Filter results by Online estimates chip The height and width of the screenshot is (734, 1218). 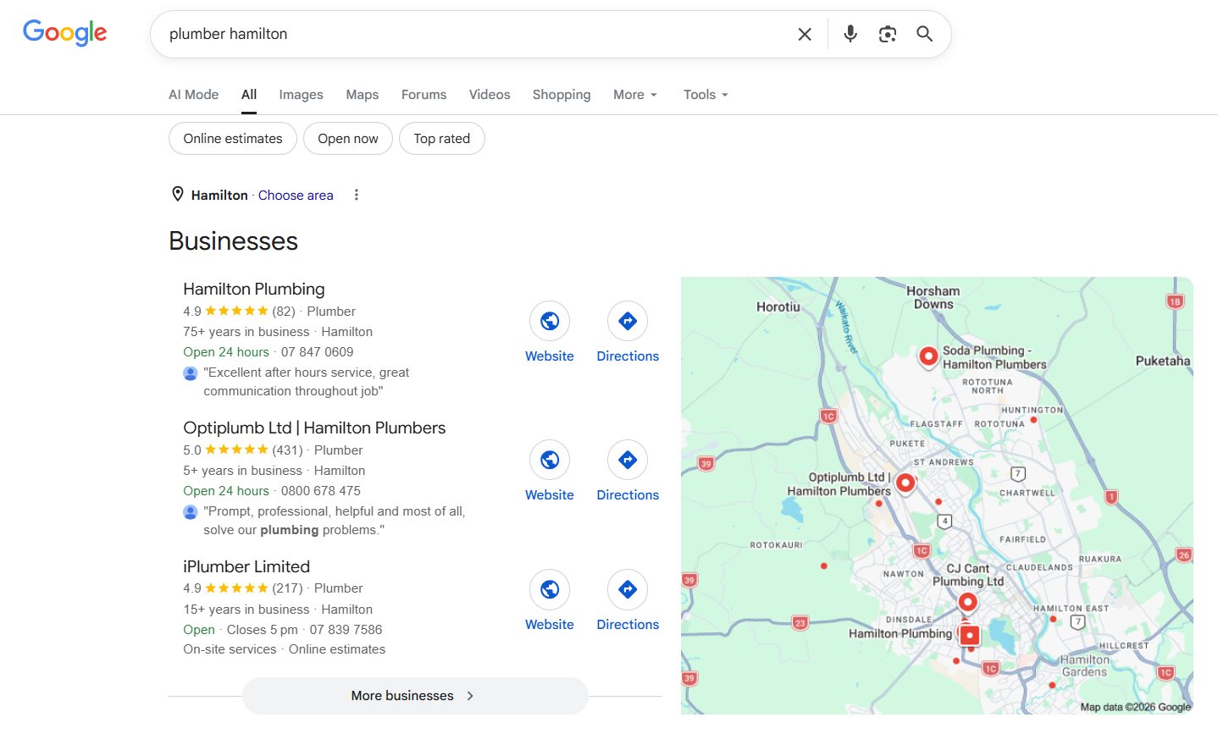point(233,139)
